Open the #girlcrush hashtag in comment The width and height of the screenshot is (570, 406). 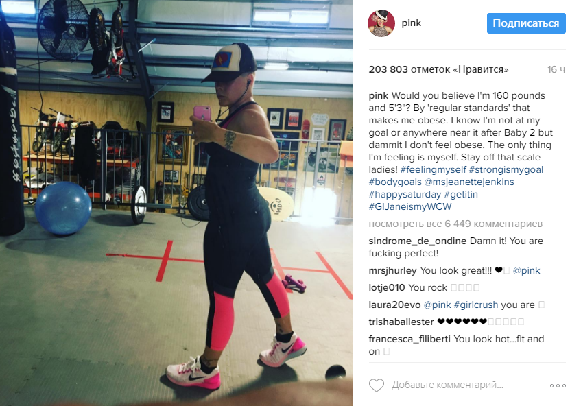click(x=476, y=305)
